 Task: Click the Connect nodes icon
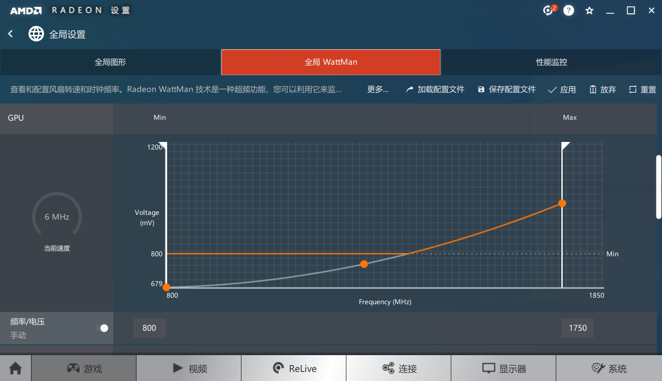(x=388, y=368)
